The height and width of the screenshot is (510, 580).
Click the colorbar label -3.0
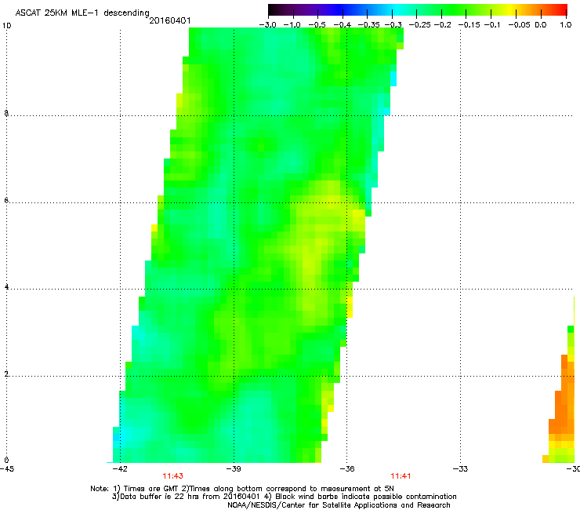pyautogui.click(x=267, y=25)
